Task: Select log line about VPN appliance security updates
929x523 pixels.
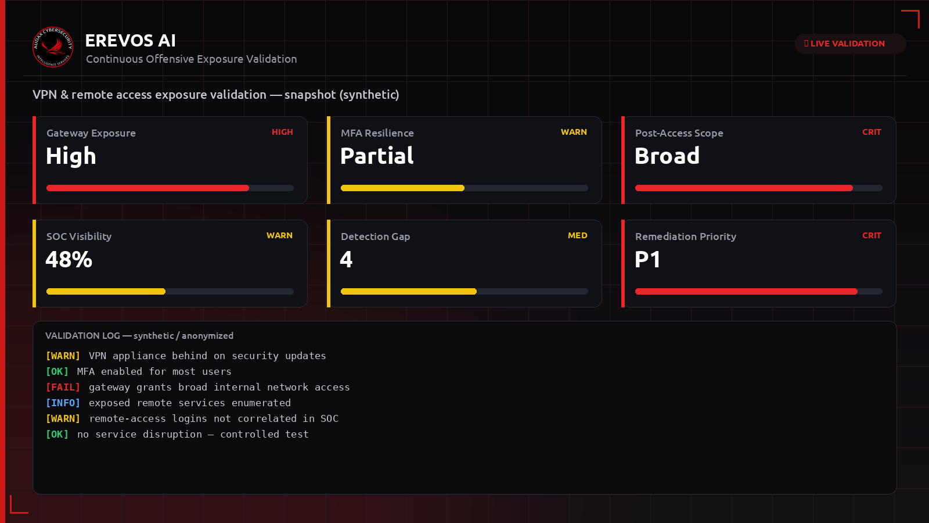Action: coord(186,356)
